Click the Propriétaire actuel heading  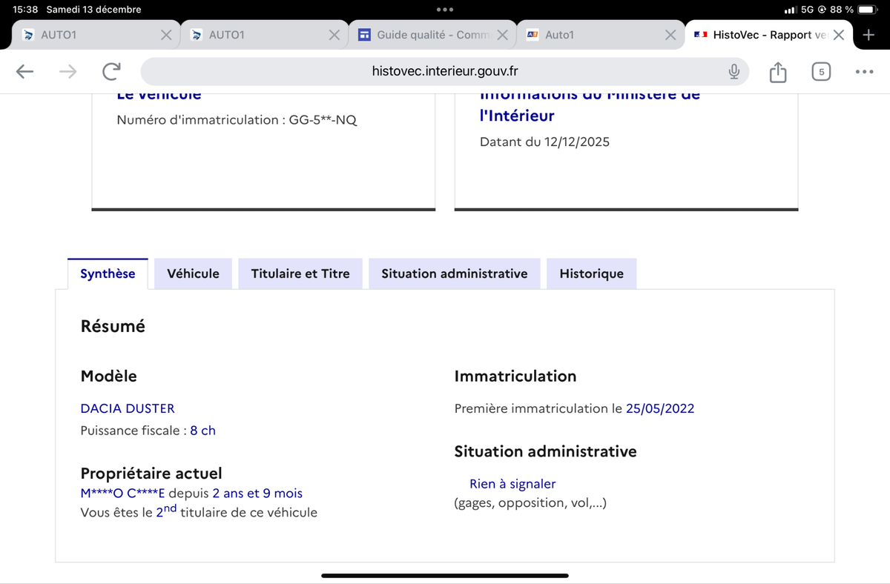tap(151, 474)
